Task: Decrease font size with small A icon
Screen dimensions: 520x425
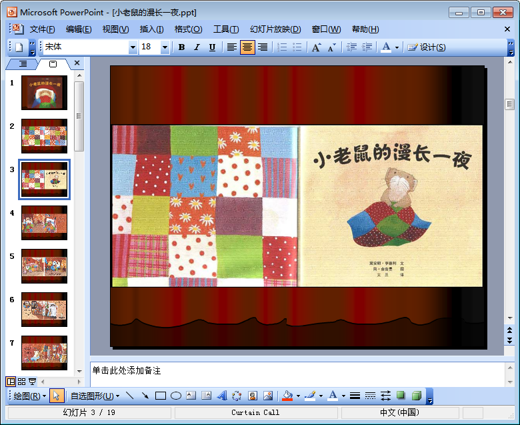Action: coord(331,47)
